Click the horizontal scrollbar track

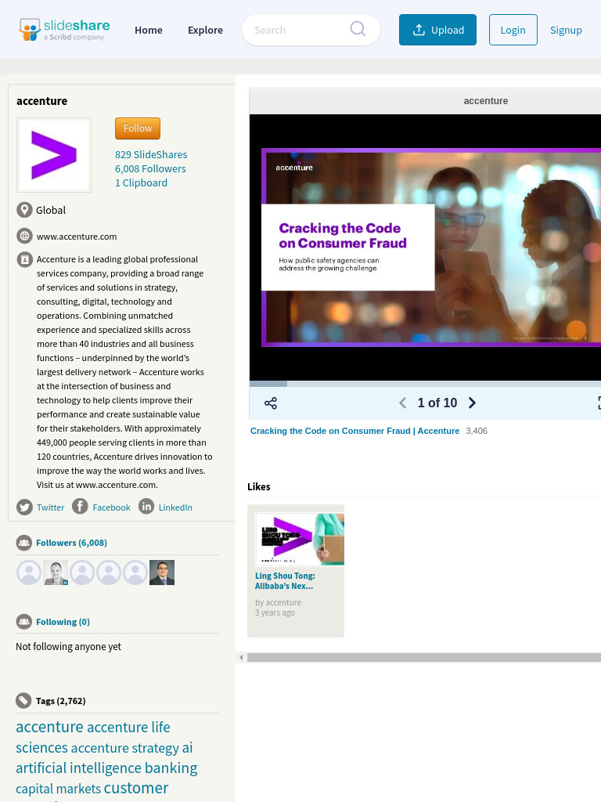coord(424,658)
